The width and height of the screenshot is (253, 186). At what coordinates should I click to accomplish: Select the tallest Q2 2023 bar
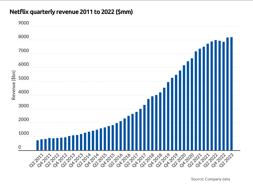231,91
